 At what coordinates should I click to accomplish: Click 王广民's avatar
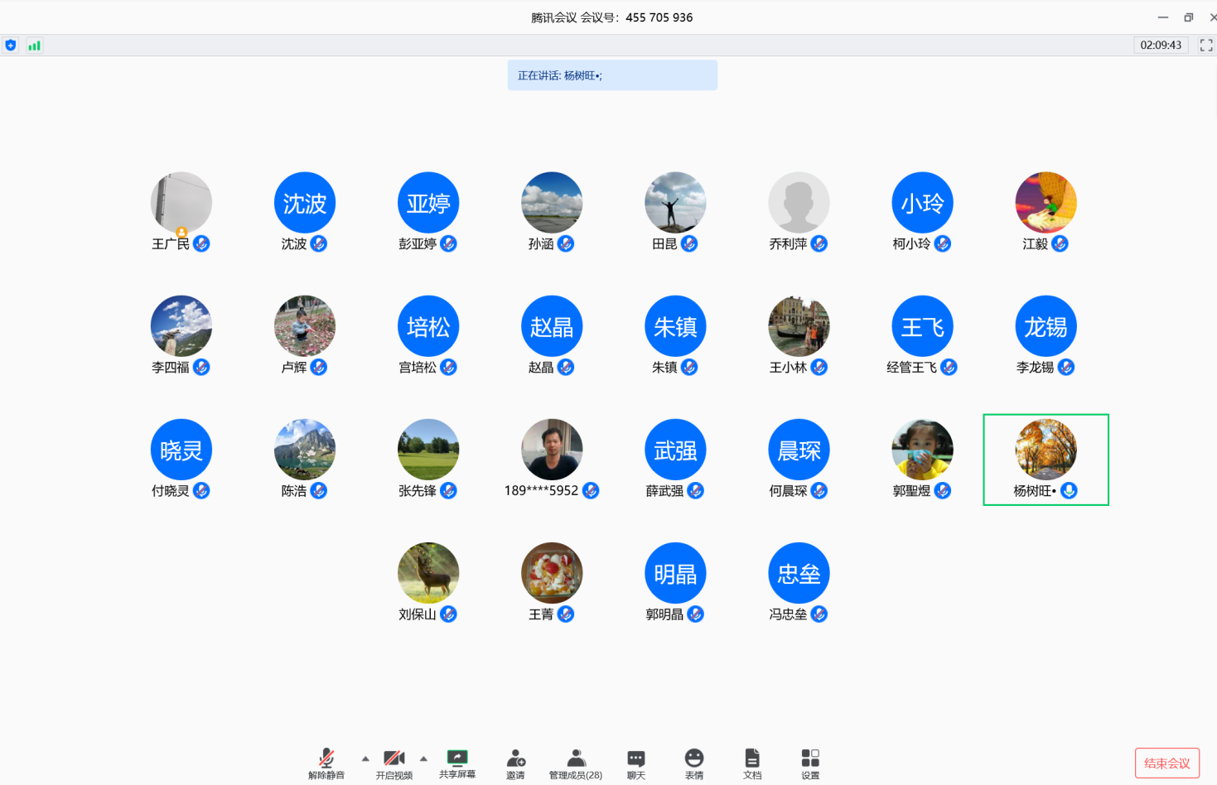point(181,203)
